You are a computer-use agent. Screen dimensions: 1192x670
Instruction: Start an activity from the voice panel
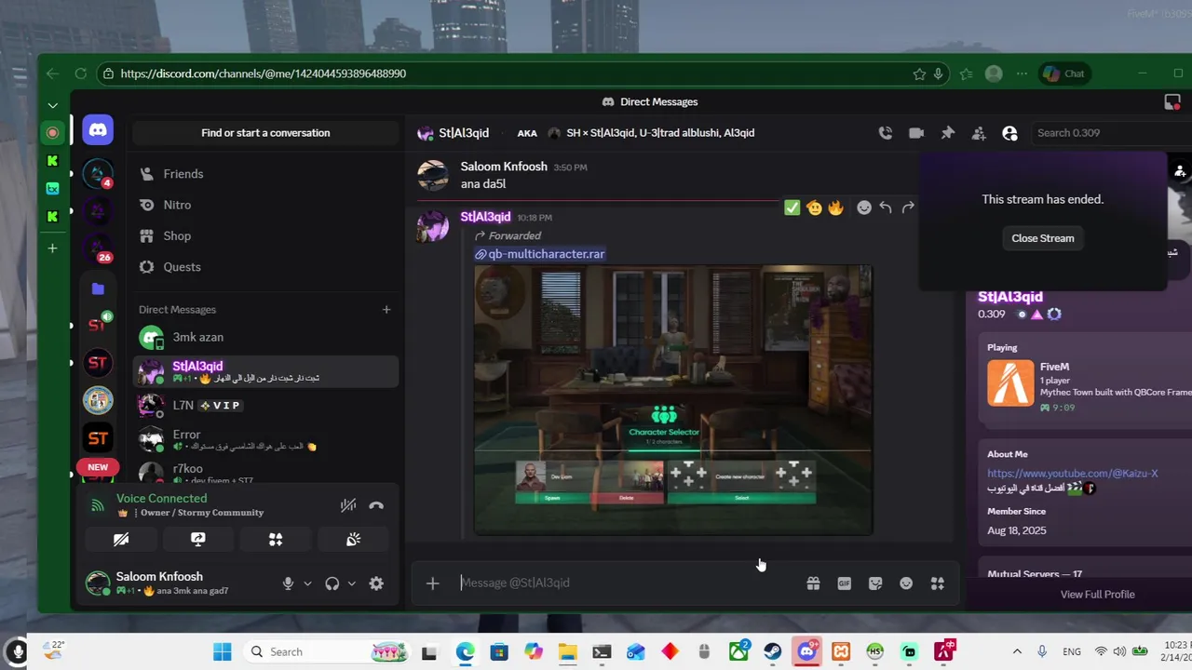276,540
